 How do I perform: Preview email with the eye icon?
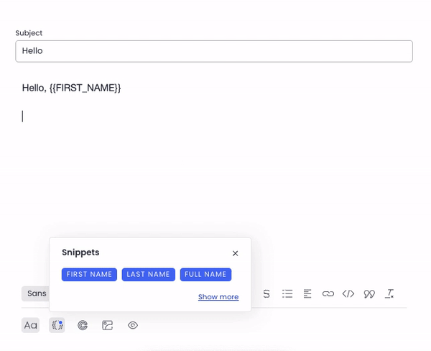133,325
